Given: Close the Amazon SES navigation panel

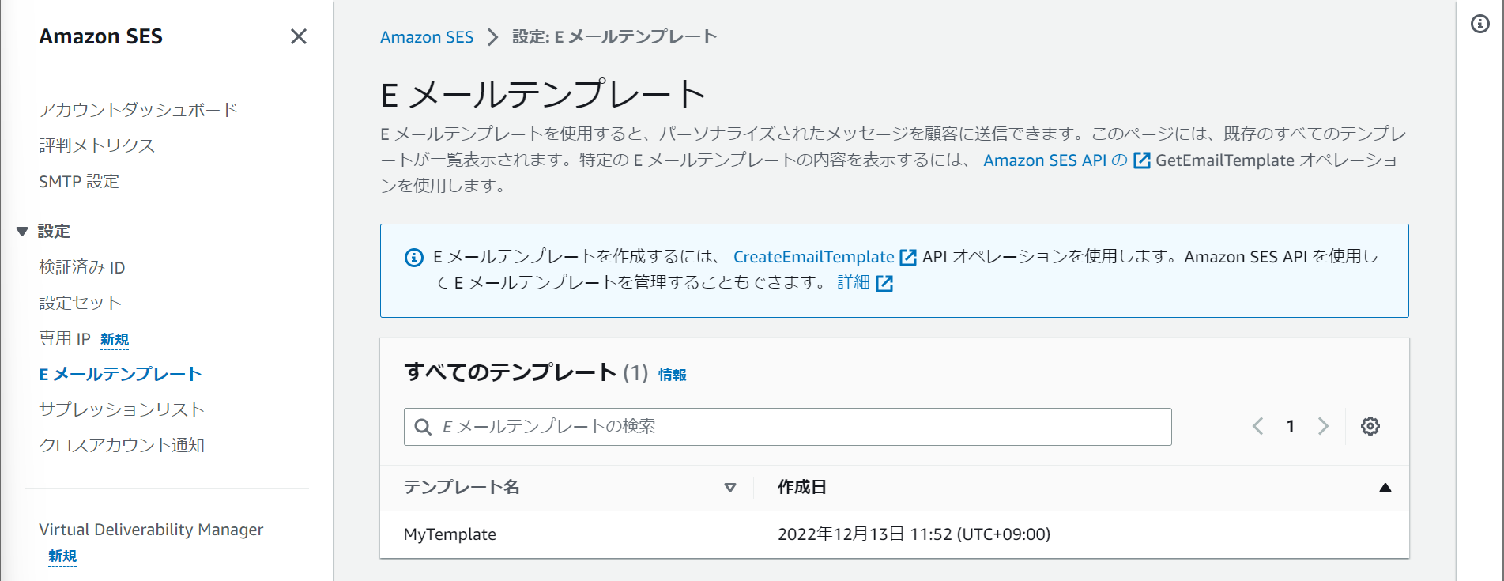Looking at the screenshot, I should point(298,36).
